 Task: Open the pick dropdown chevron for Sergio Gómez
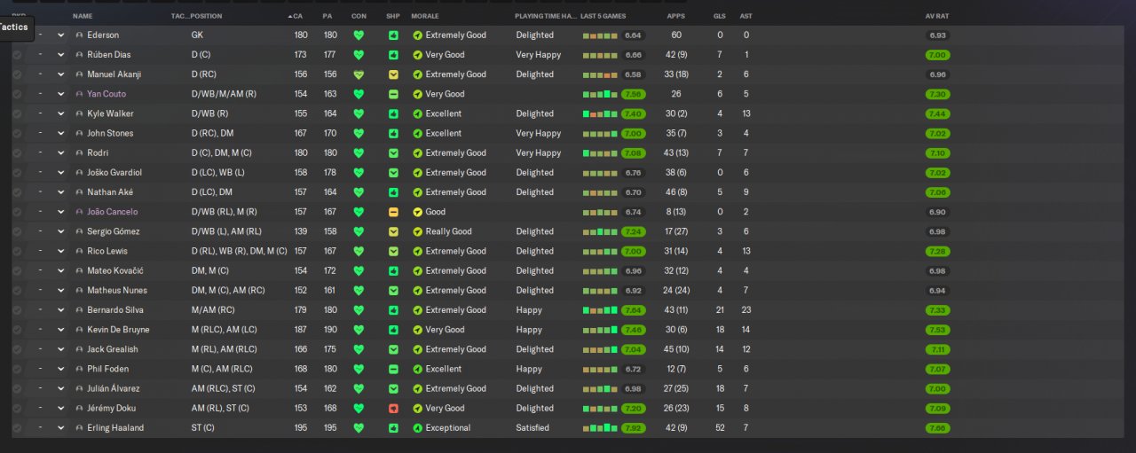pyautogui.click(x=61, y=231)
